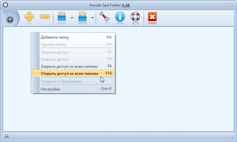Add a folder with the plus icon
237x142 pixels.
(x=29, y=17)
